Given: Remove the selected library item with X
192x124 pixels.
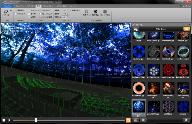Looking at the screenshot, I should [143, 120].
